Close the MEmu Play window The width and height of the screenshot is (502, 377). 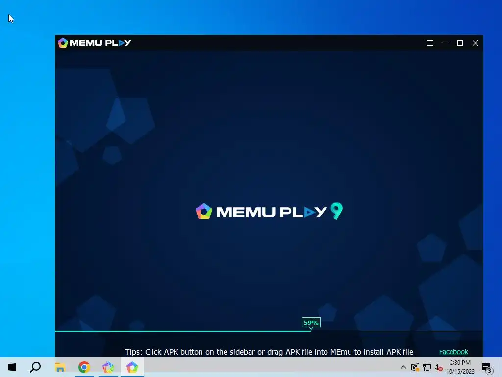click(x=475, y=43)
